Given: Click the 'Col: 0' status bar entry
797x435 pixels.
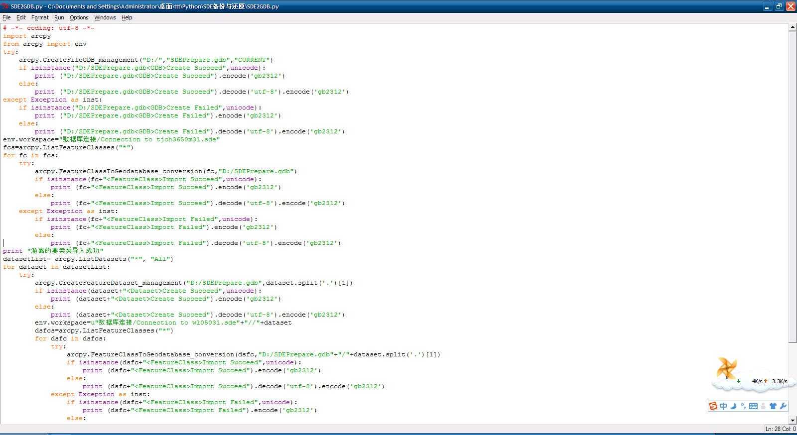Looking at the screenshot, I should click(x=789, y=429).
